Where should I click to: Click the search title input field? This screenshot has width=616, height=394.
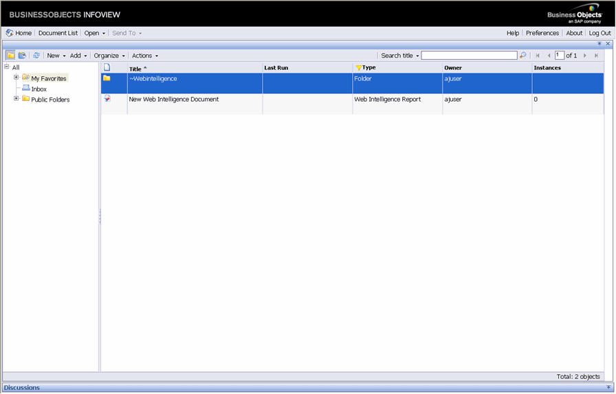tap(469, 56)
